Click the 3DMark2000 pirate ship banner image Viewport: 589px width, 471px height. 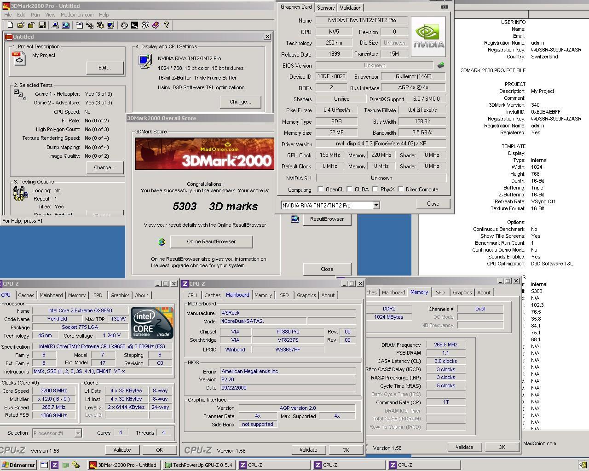[x=204, y=154]
